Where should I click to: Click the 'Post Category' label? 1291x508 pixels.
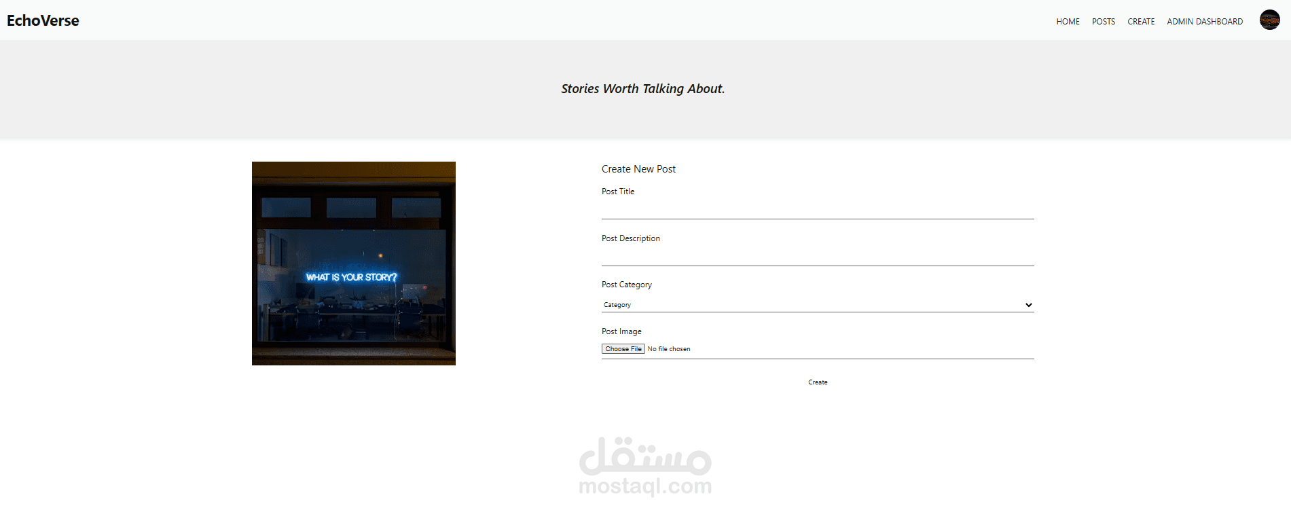(x=627, y=285)
